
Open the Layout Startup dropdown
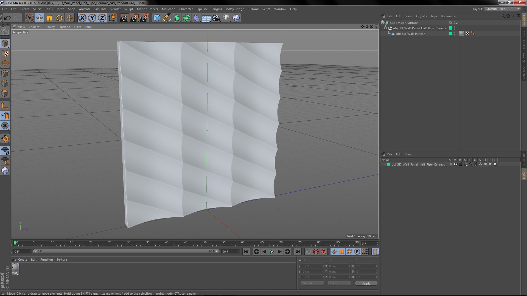click(x=503, y=9)
